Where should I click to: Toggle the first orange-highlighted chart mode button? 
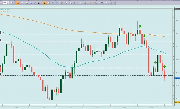[x=18, y=3]
